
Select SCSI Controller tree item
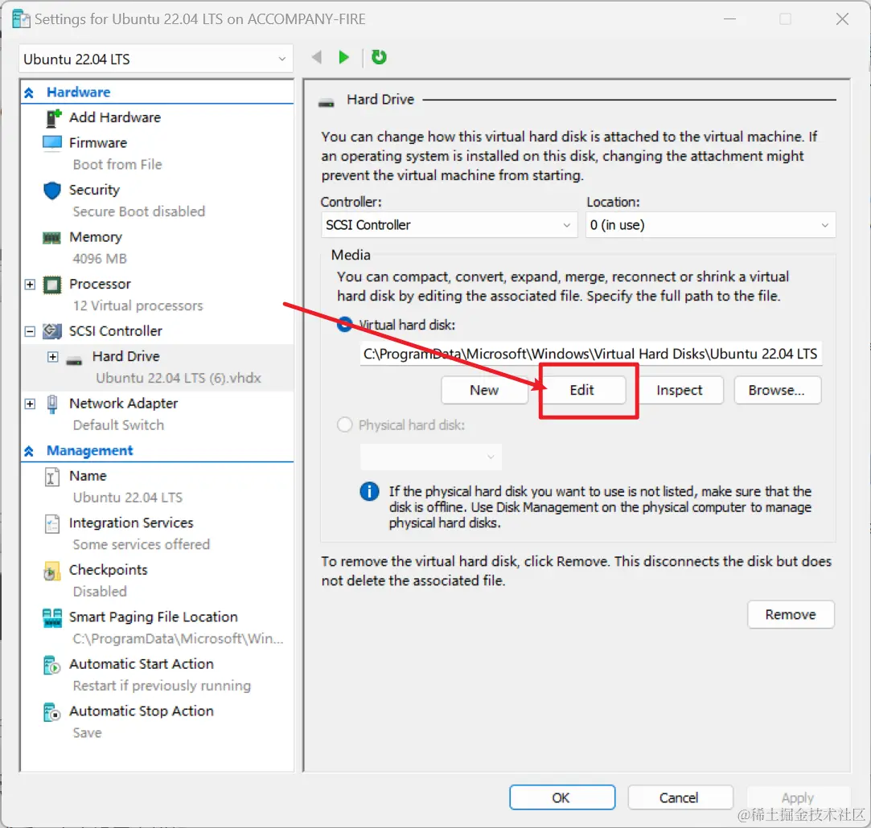[x=116, y=331]
